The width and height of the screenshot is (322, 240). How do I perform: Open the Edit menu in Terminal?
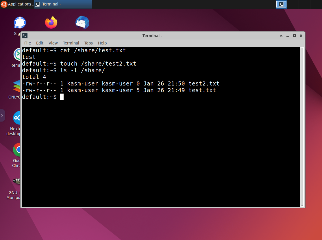40,43
